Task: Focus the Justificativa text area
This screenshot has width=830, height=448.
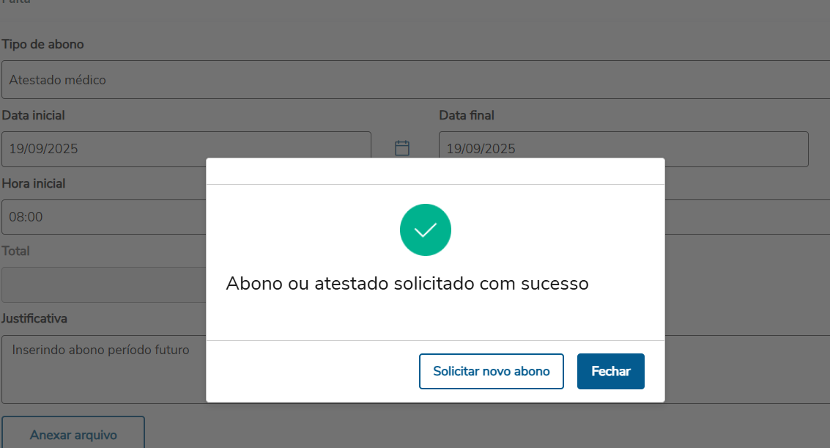Action: (x=103, y=369)
